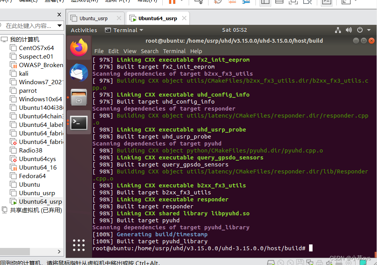Switch to the Ubuntu_usrp tab
The width and height of the screenshot is (377, 265).
click(95, 17)
